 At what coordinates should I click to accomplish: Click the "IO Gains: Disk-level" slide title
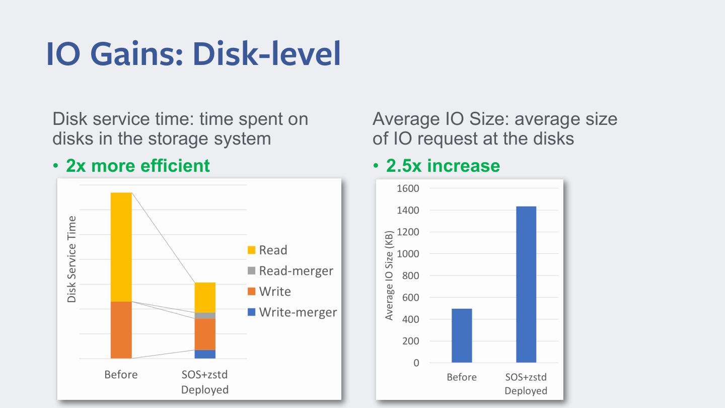click(x=193, y=54)
